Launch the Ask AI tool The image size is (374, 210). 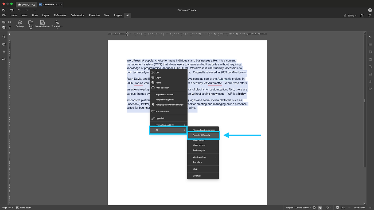(31, 25)
